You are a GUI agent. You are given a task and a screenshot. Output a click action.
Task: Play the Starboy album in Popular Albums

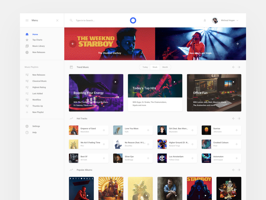point(205,196)
